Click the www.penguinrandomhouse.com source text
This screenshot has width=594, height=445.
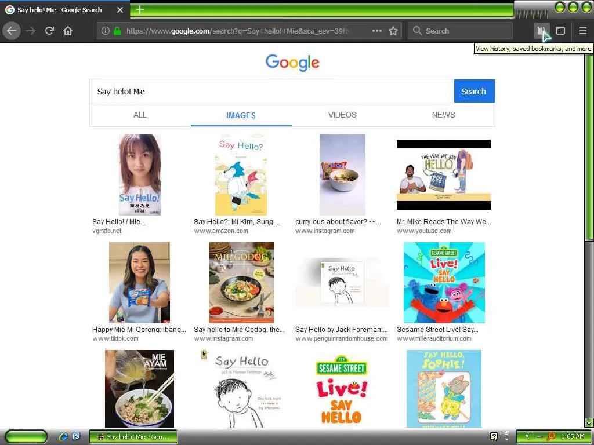341,338
